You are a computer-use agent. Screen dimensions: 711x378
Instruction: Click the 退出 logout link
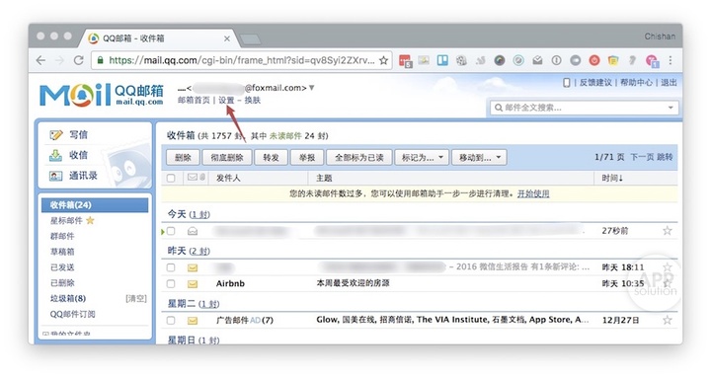[x=669, y=83]
